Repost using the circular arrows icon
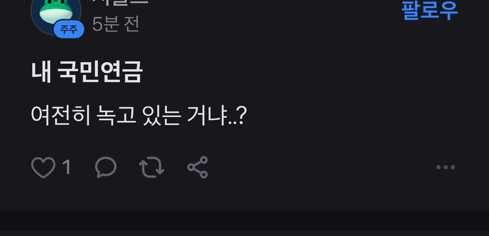The image size is (489, 236). tap(152, 168)
